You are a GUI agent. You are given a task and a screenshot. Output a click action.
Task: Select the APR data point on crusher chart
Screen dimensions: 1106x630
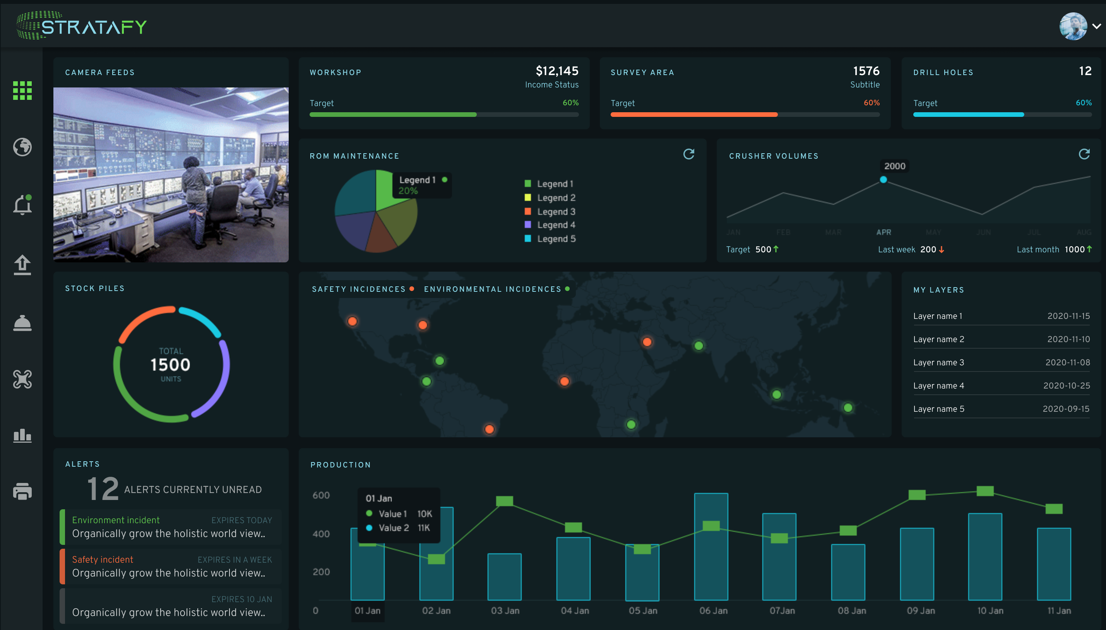click(883, 180)
